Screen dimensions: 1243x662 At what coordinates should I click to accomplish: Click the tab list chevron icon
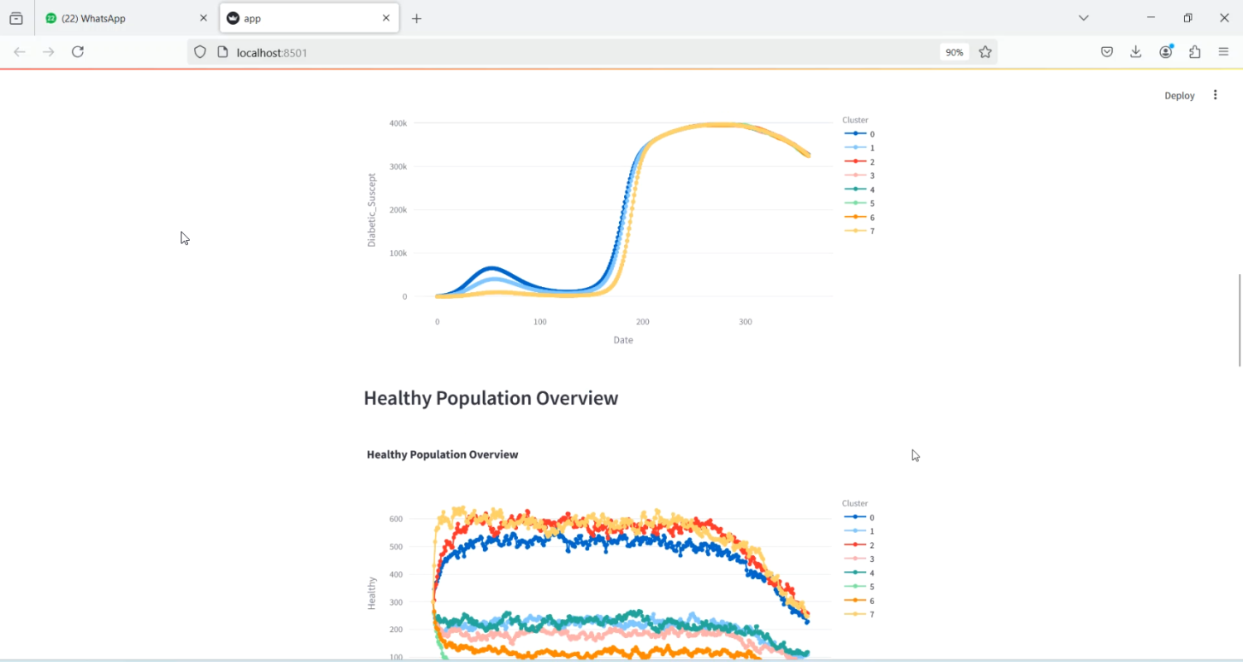(1083, 17)
